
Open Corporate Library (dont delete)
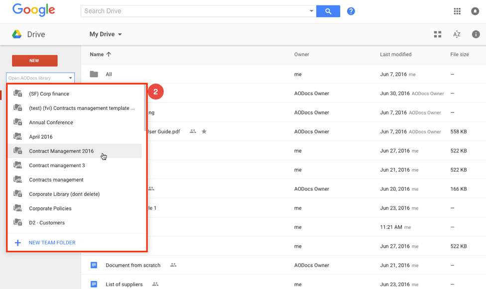(x=75, y=194)
